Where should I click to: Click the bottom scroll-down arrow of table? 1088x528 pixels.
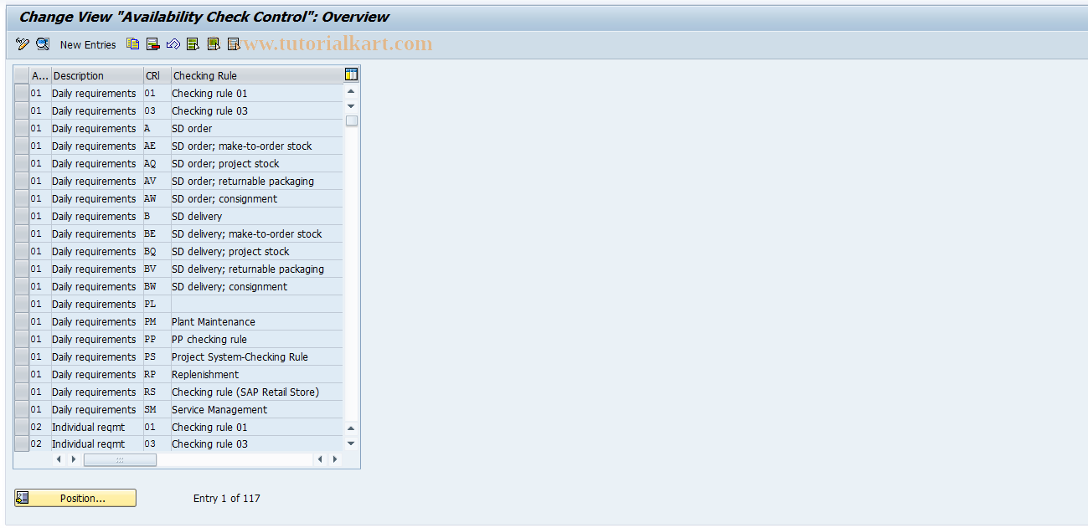[351, 443]
